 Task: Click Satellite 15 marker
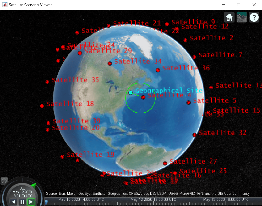[x=208, y=112]
